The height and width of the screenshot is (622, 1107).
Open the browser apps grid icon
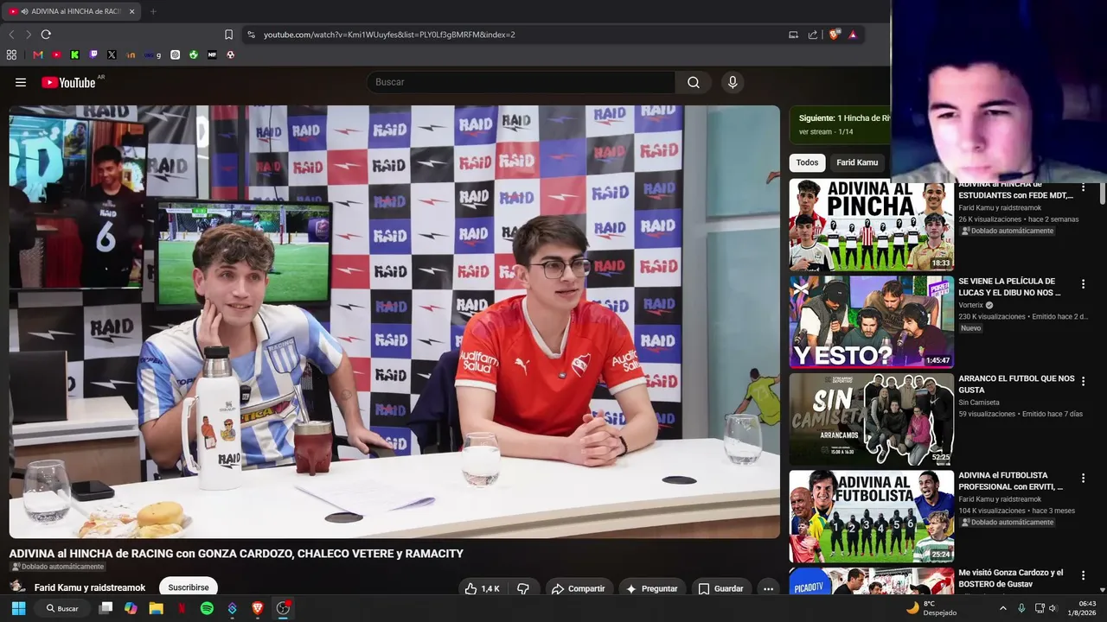coord(11,54)
